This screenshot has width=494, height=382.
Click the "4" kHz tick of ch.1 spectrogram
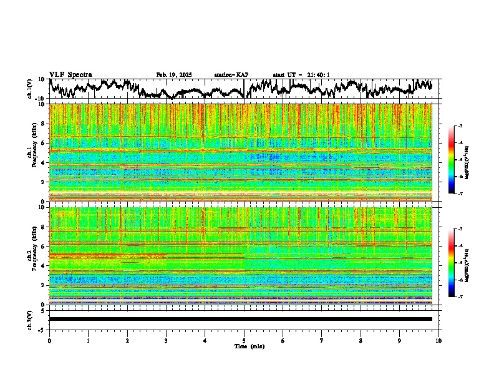[44, 163]
